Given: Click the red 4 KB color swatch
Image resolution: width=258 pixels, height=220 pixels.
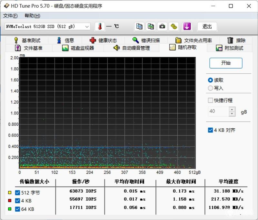Looking at the screenshot, I should 10,200.
